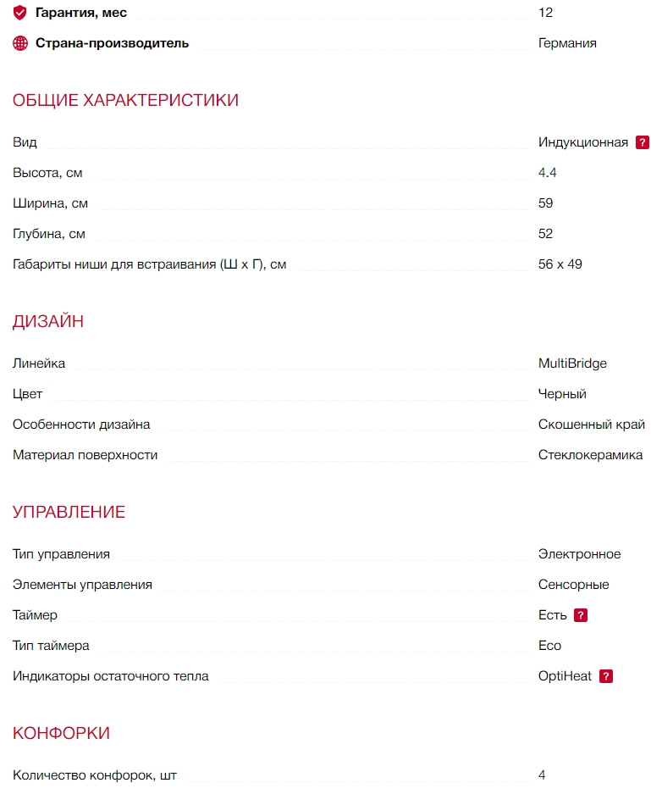Screen dimensions: 651x794
Task: Click the Черный color value
Action: coord(562,394)
